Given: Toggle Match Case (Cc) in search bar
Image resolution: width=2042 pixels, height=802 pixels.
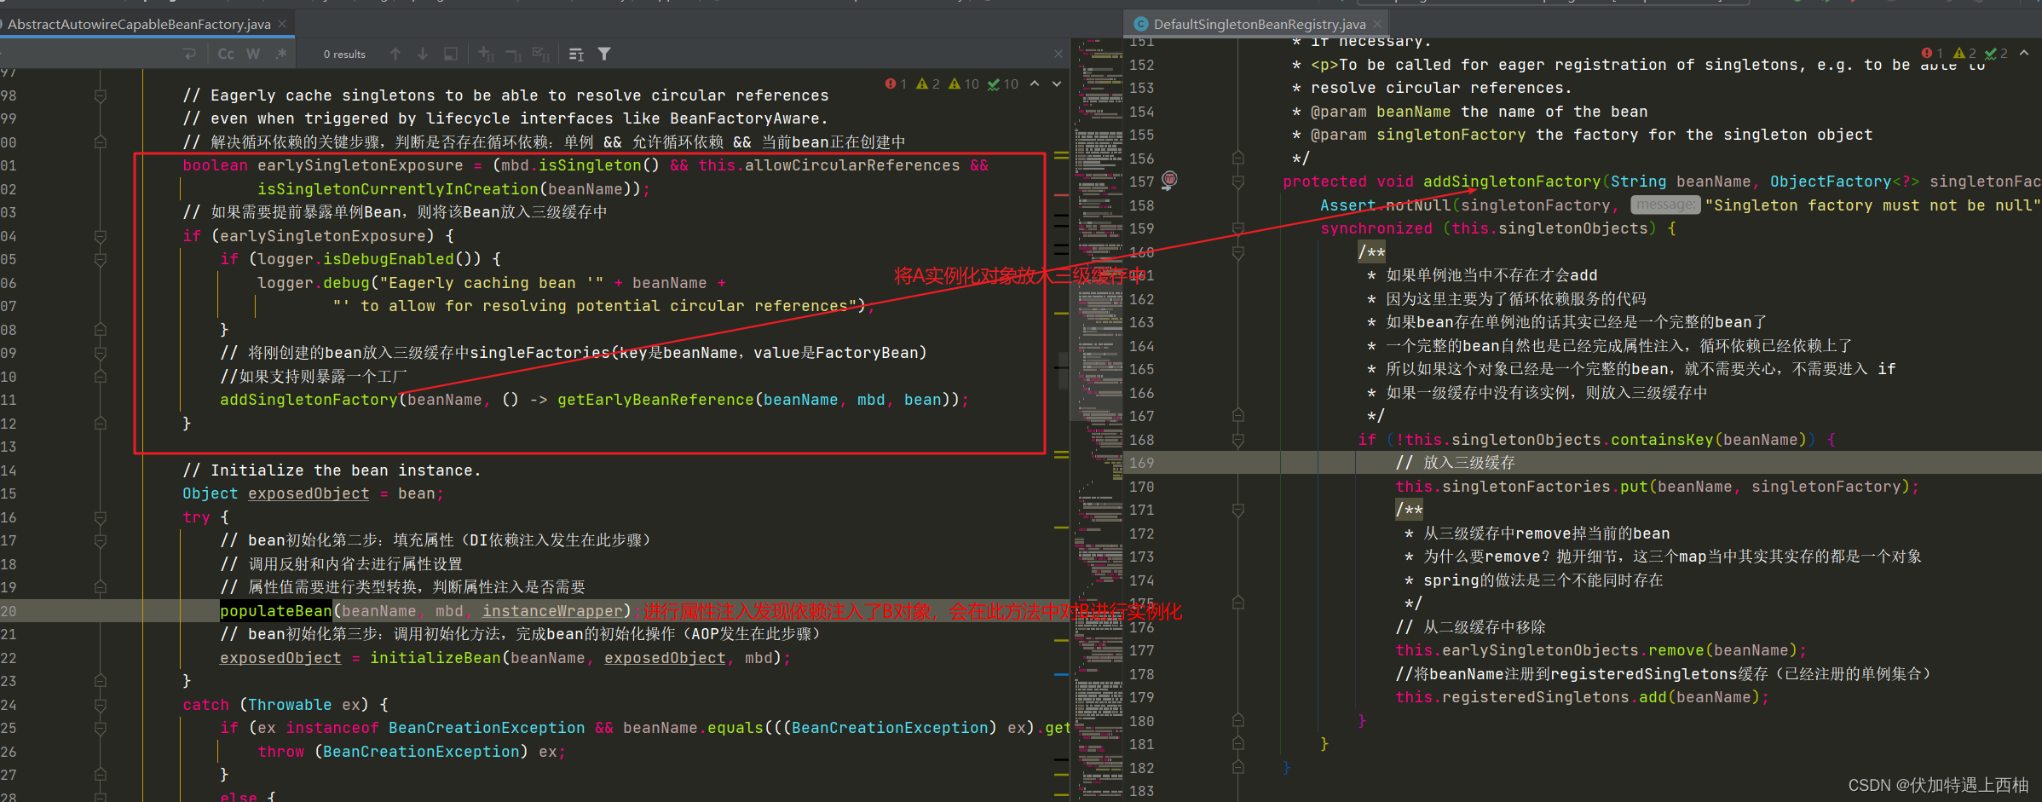Looking at the screenshot, I should 226,54.
